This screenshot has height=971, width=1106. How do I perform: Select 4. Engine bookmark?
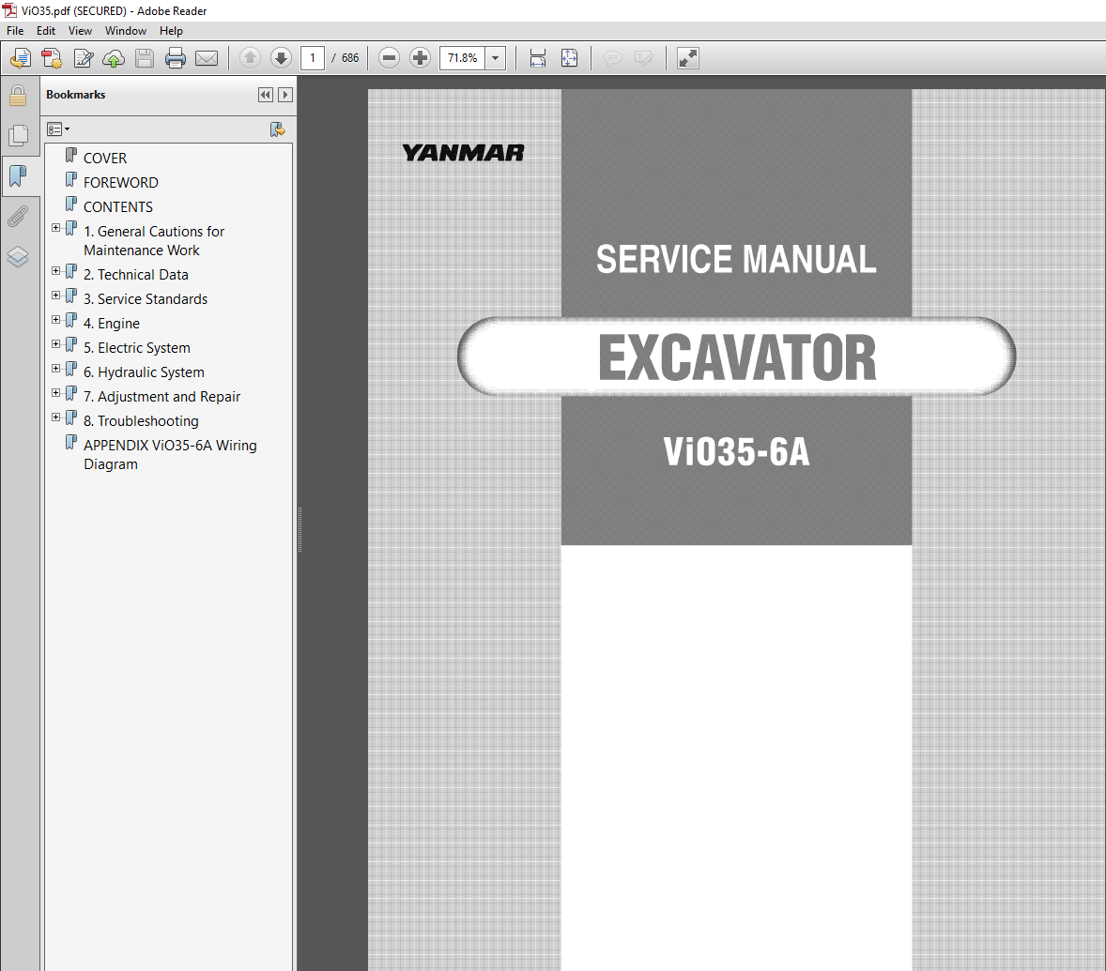click(112, 324)
